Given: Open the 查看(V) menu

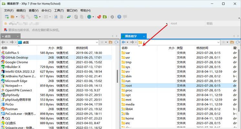Looking at the screenshot, I should (x=34, y=10).
